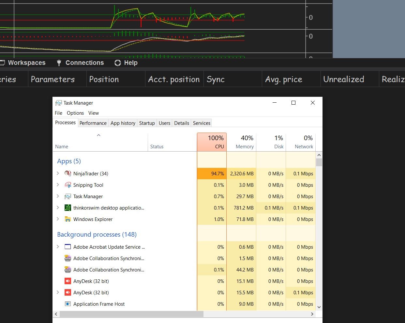Click the Sync column header in NinjaTrader

pos(233,79)
